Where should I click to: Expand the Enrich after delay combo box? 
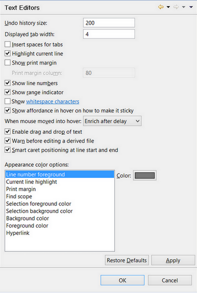coord(112,121)
